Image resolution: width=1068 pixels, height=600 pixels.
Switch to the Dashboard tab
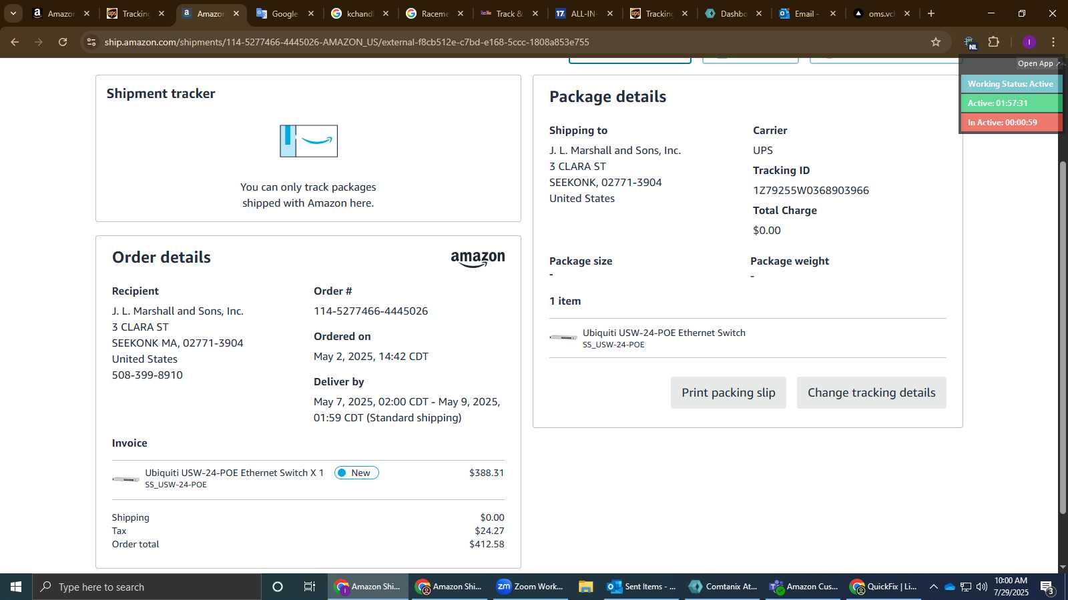733,13
